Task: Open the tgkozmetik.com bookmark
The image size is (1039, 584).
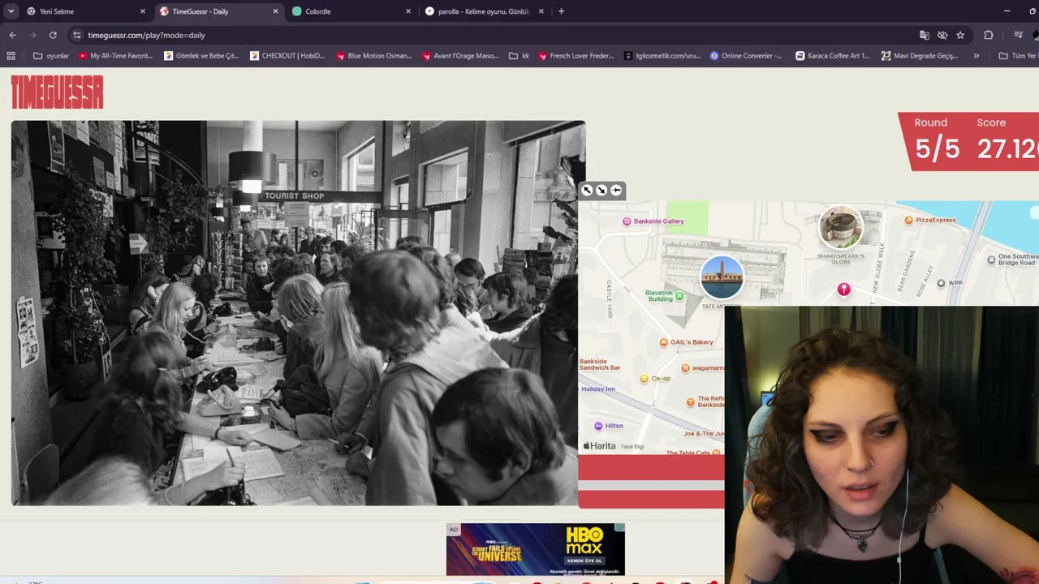Action: click(662, 56)
